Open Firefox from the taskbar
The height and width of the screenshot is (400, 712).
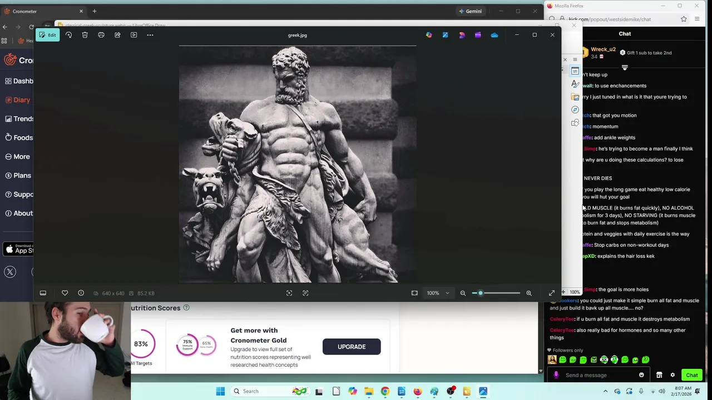pyautogui.click(x=418, y=391)
